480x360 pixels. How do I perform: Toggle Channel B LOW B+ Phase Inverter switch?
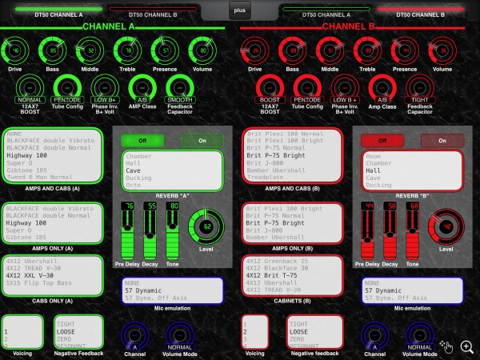point(345,90)
